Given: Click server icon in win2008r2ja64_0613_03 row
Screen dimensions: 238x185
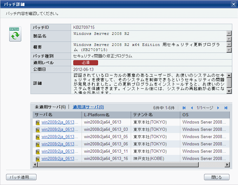Looking at the screenshot, I should click(38, 130).
